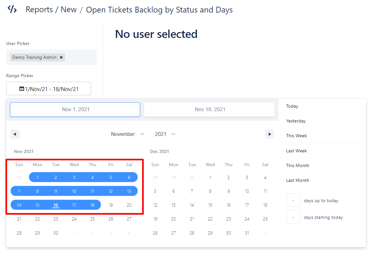Select the Today preset
Image resolution: width=390 pixels, height=259 pixels.
tap(292, 106)
